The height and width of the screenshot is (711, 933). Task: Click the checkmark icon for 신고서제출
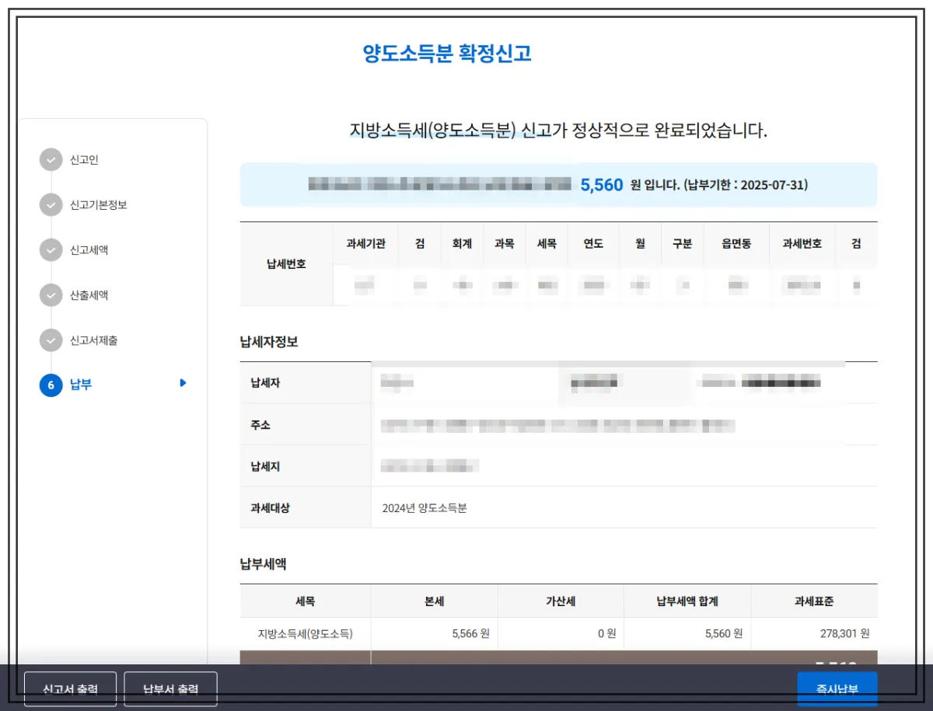click(x=50, y=339)
